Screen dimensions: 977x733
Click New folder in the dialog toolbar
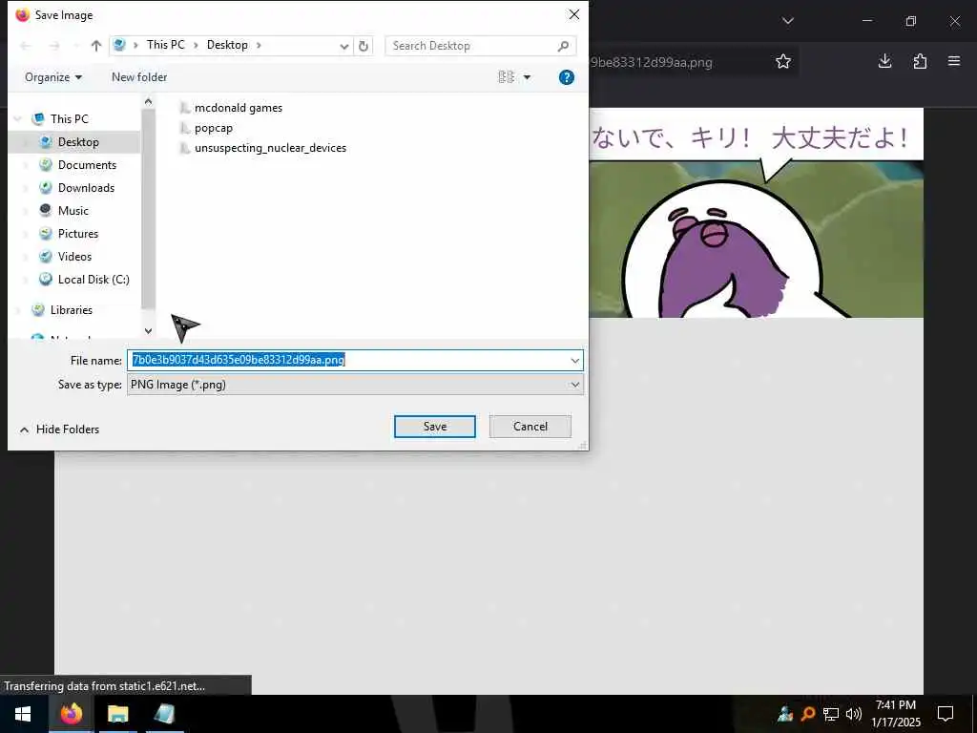(x=139, y=77)
